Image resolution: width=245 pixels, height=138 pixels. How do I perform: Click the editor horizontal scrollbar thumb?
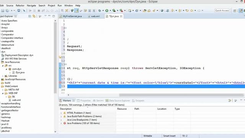181,95
